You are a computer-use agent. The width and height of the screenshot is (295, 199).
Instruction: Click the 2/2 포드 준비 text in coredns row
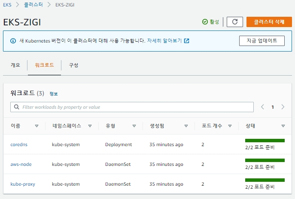coord(260,147)
